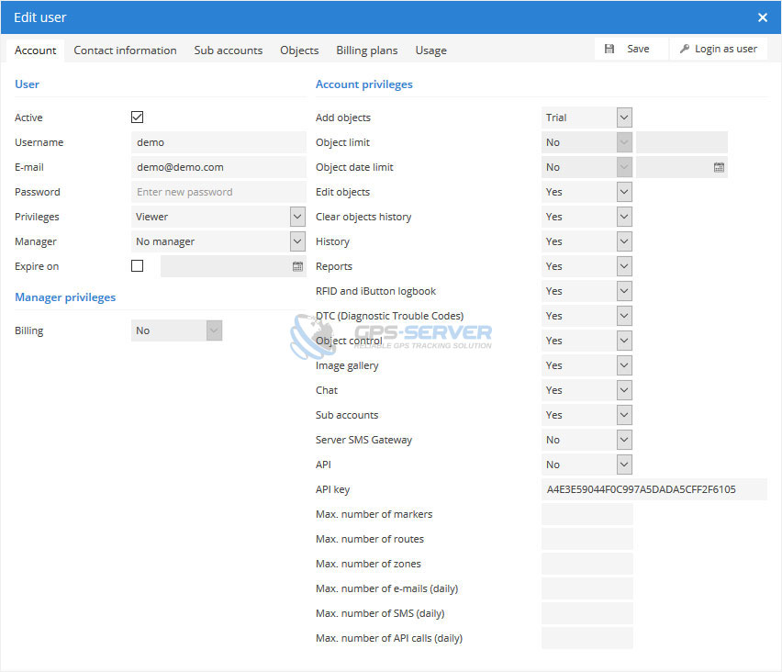Go to the Sub accounts tab
The height and width of the screenshot is (672, 782).
[x=228, y=50]
